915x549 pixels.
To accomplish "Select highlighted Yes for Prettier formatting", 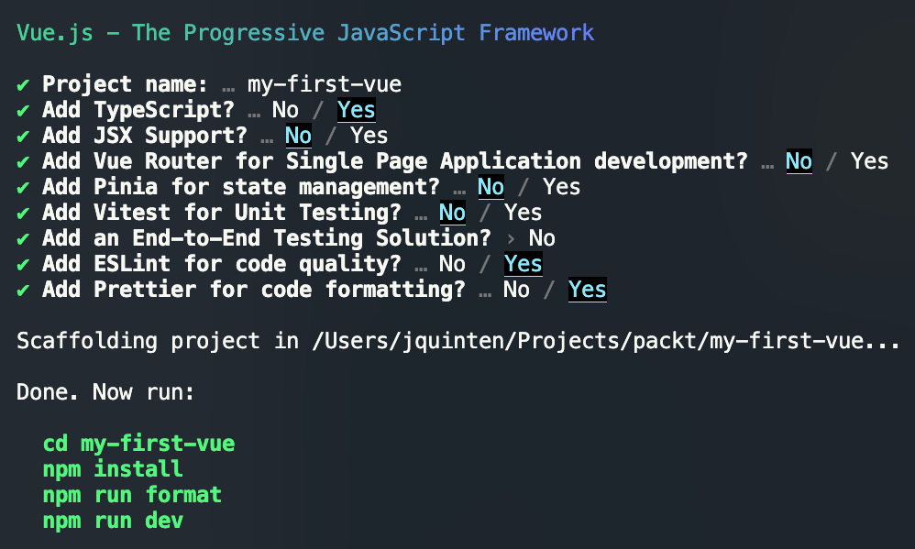I will pyautogui.click(x=587, y=290).
